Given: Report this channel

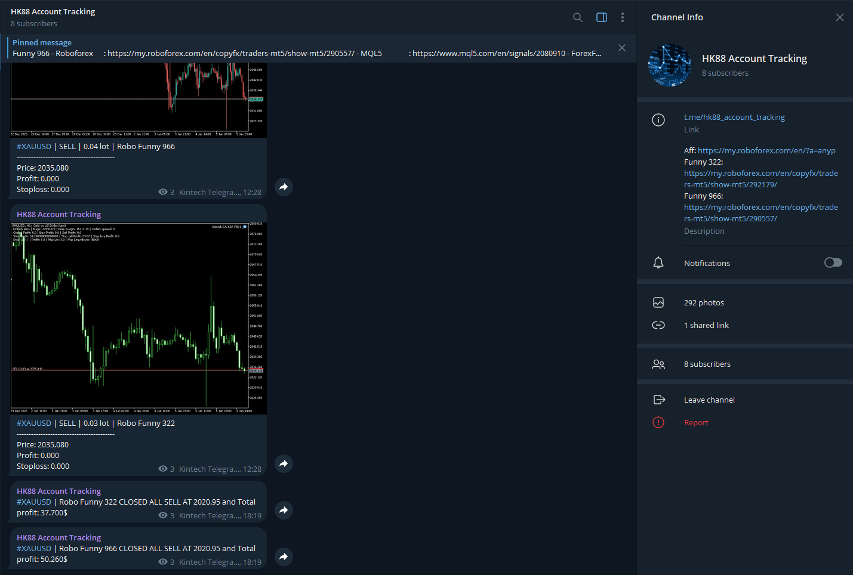Looking at the screenshot, I should (696, 422).
